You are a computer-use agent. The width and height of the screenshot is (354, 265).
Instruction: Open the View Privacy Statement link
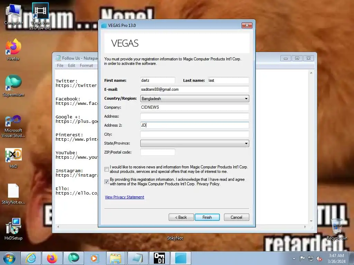[x=124, y=197]
